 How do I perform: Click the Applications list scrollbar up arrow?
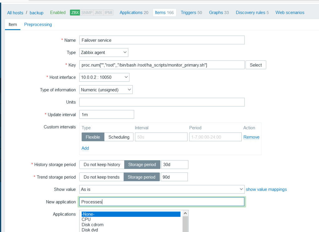click(185, 213)
